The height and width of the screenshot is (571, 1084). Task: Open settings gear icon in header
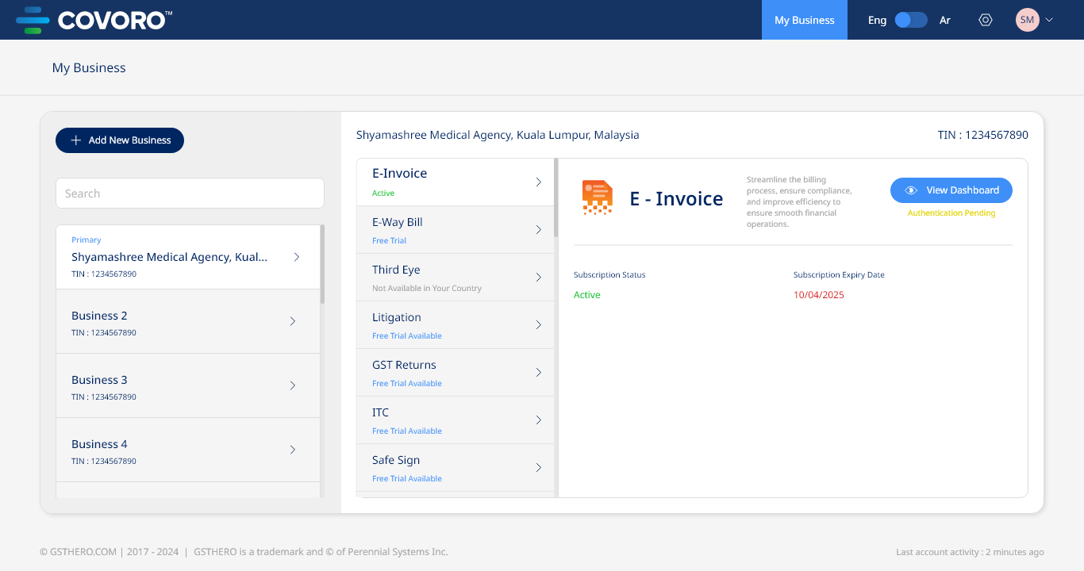[986, 20]
